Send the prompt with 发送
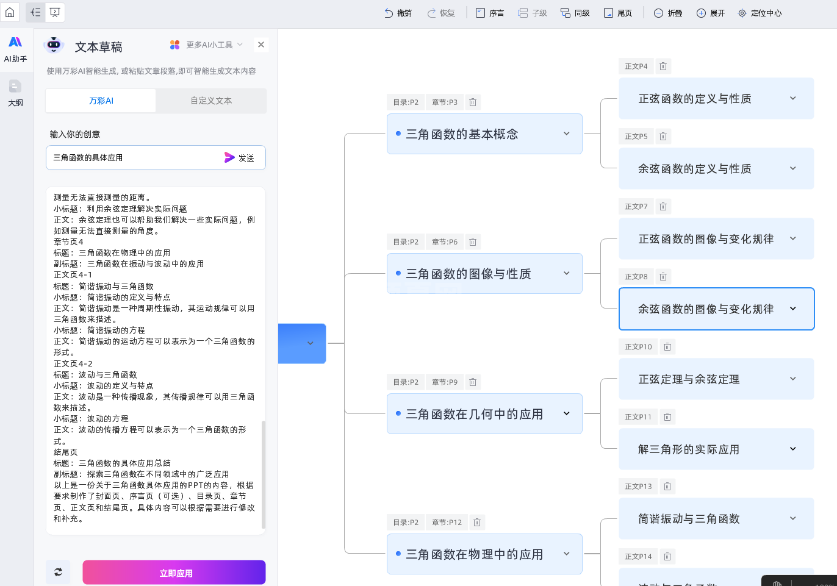837x586 pixels. pyautogui.click(x=239, y=157)
